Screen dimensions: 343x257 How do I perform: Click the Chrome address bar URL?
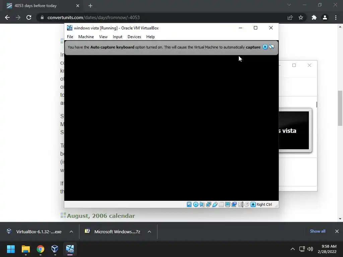click(x=93, y=17)
